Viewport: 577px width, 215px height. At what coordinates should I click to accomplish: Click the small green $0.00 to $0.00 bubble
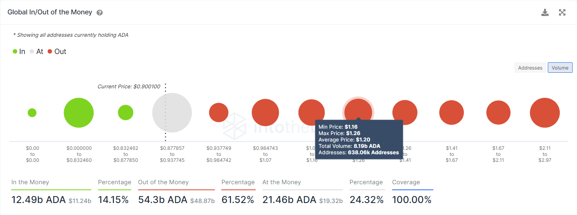pyautogui.click(x=32, y=113)
